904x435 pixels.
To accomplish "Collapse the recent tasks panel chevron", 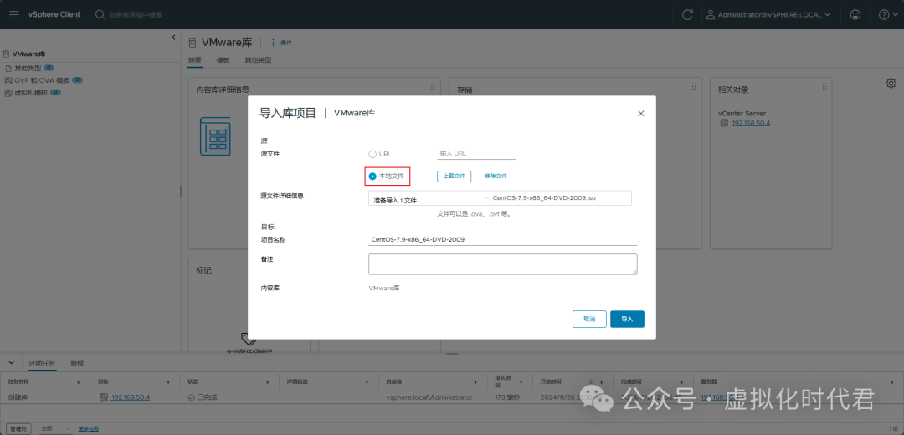I will (11, 362).
